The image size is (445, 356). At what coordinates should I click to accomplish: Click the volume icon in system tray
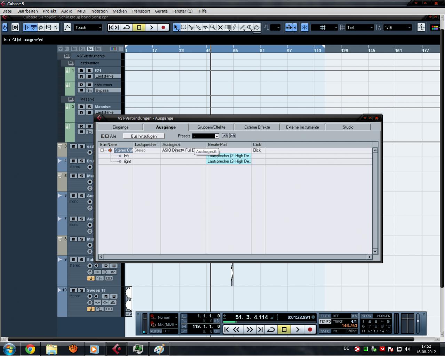(407, 349)
